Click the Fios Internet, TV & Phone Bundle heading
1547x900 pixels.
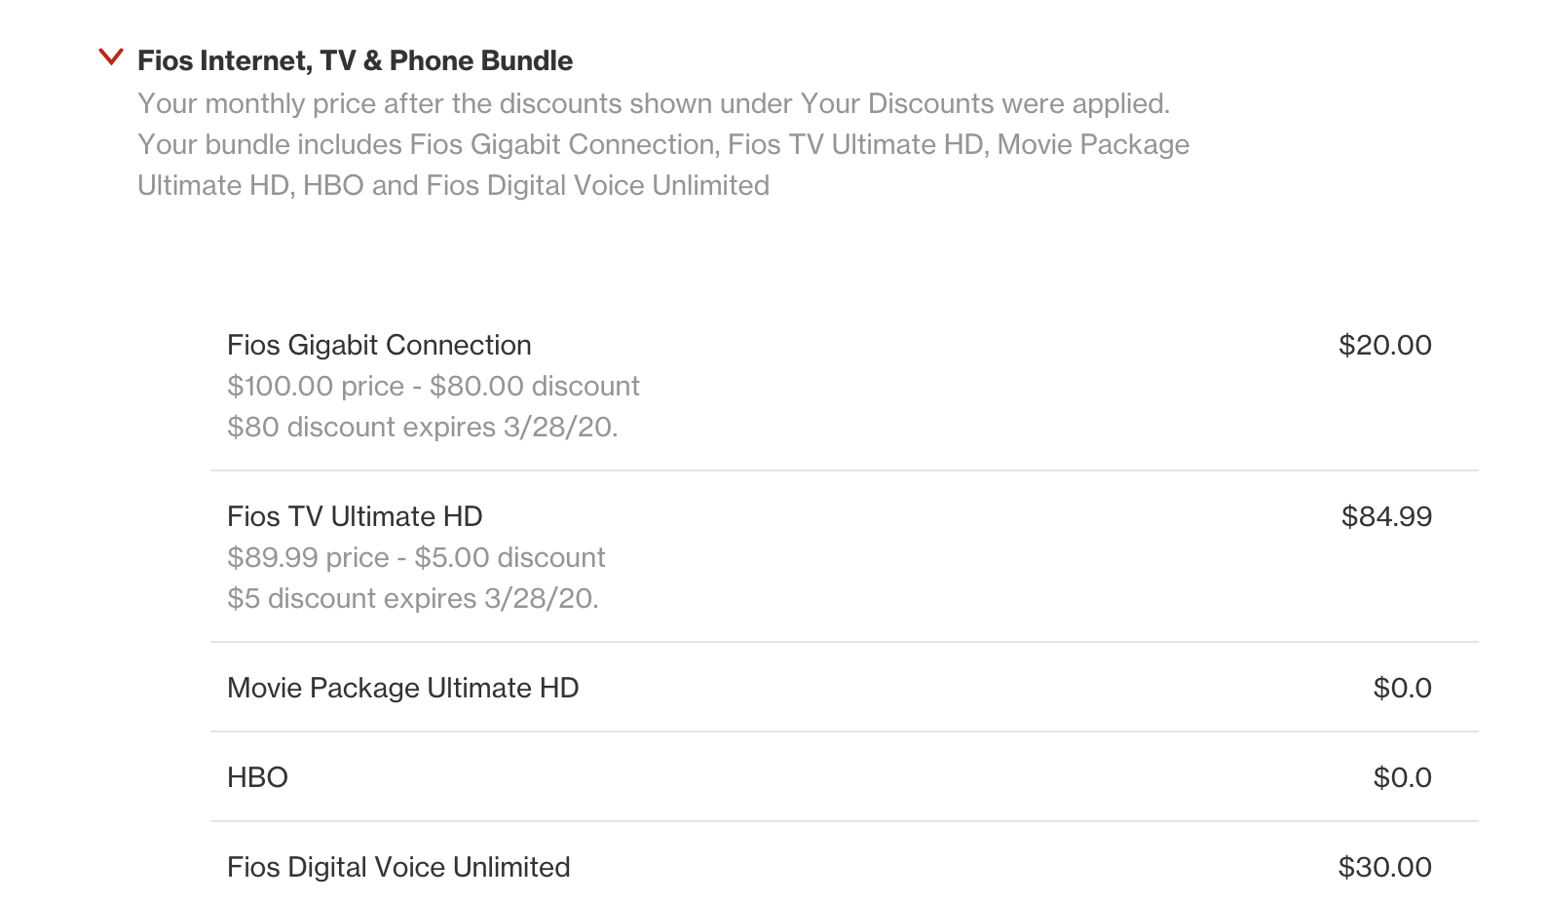pos(355,60)
